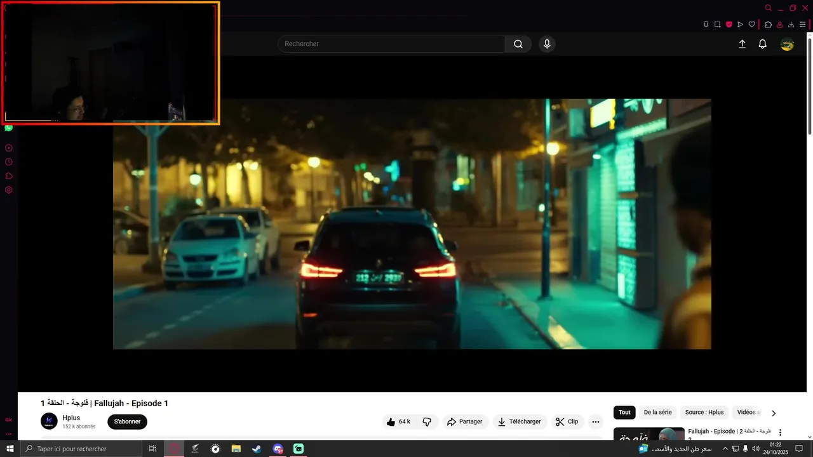Viewport: 813px width, 457px height.
Task: Expand chips with next arrow
Action: 774,413
